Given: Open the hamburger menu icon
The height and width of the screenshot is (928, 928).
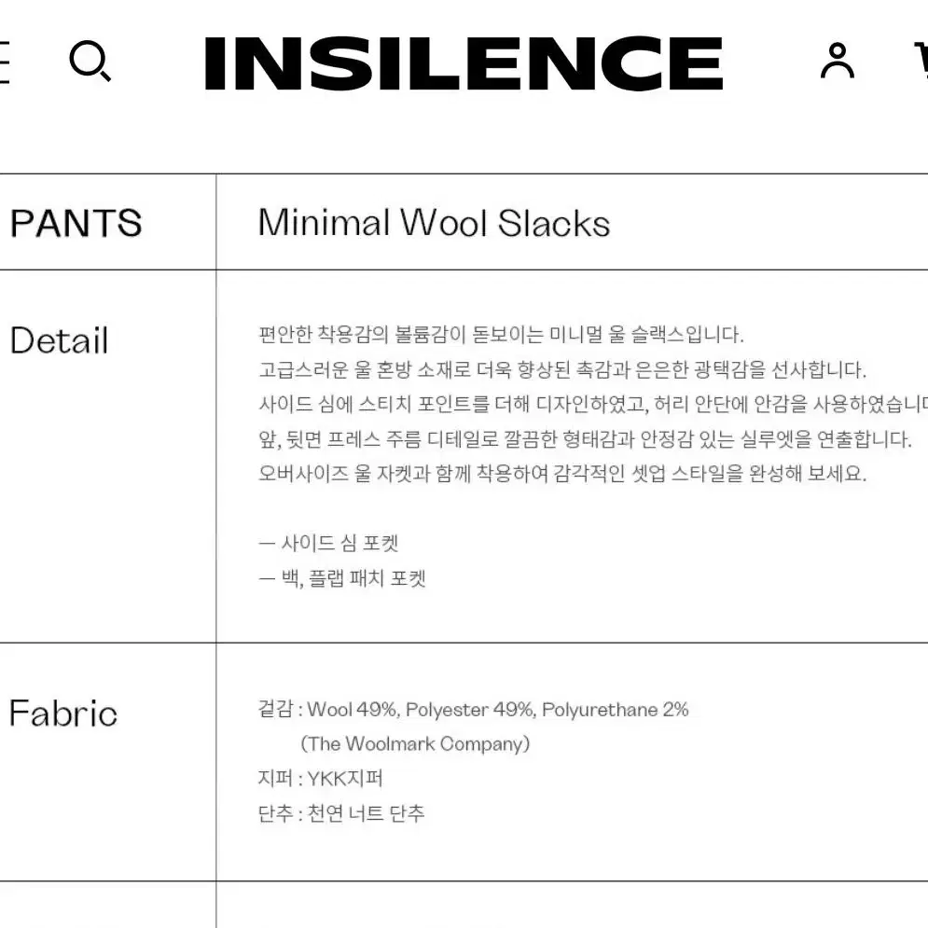Looking at the screenshot, I should pos(4,62).
